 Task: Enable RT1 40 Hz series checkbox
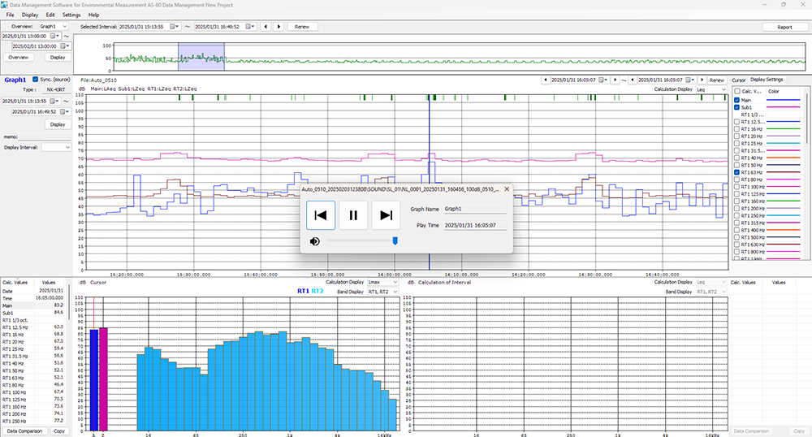pos(737,158)
